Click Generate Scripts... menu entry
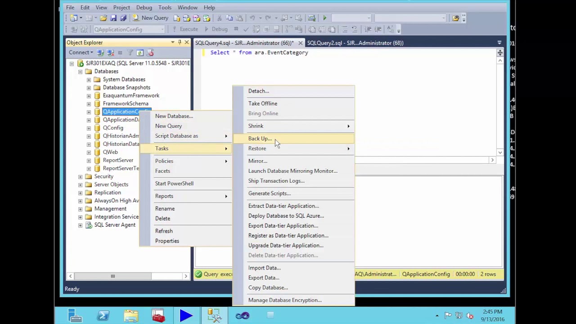 pyautogui.click(x=294, y=193)
